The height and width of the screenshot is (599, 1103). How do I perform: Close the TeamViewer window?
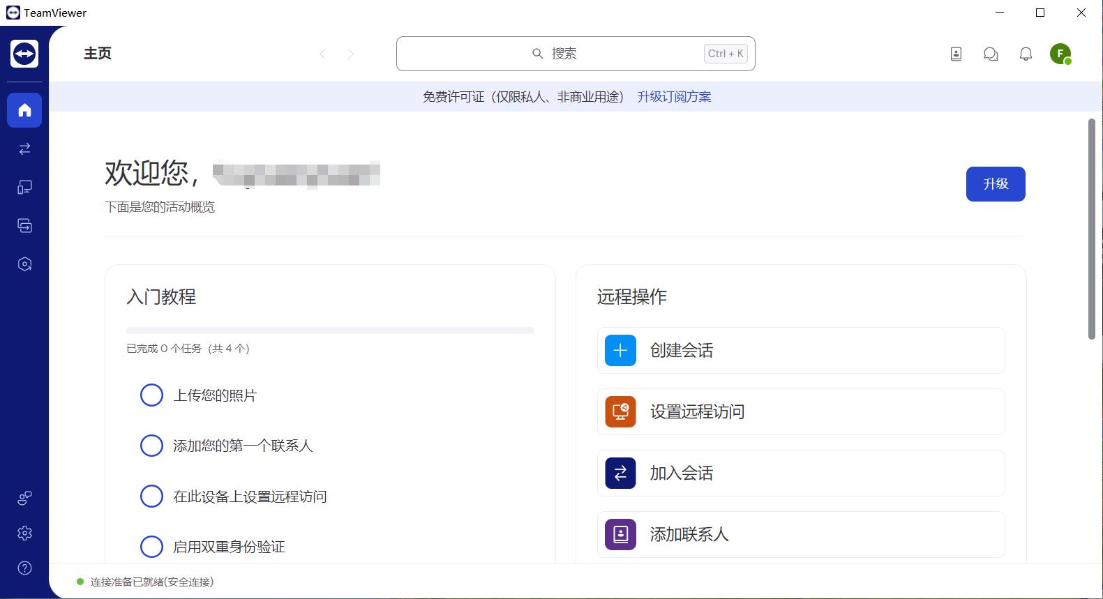pyautogui.click(x=1081, y=13)
